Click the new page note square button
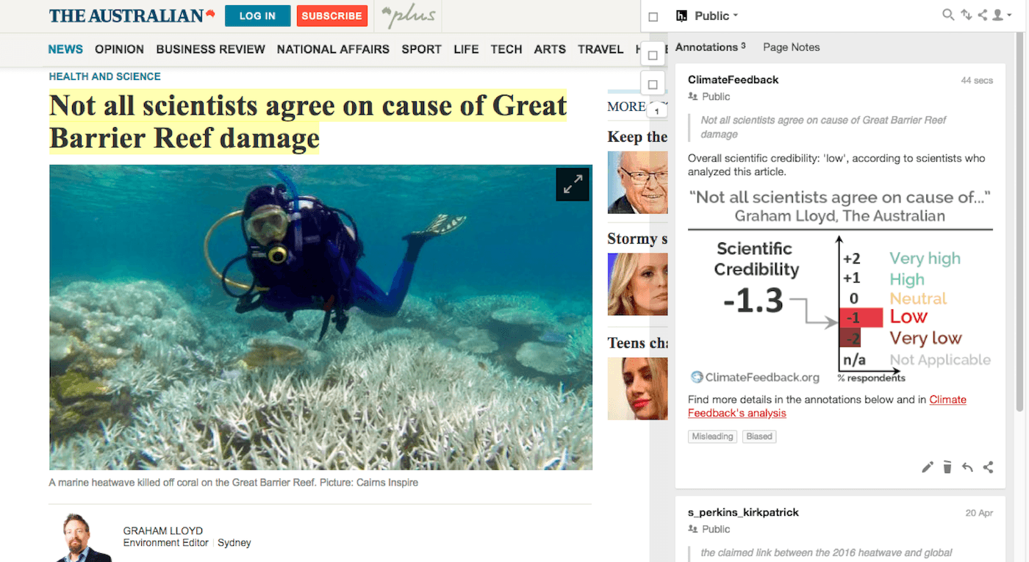Image resolution: width=1029 pixels, height=562 pixels. pos(653,84)
